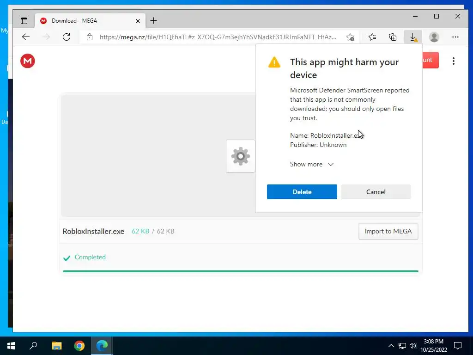The height and width of the screenshot is (355, 473).
Task: Click the green download progress bar
Action: point(240,271)
